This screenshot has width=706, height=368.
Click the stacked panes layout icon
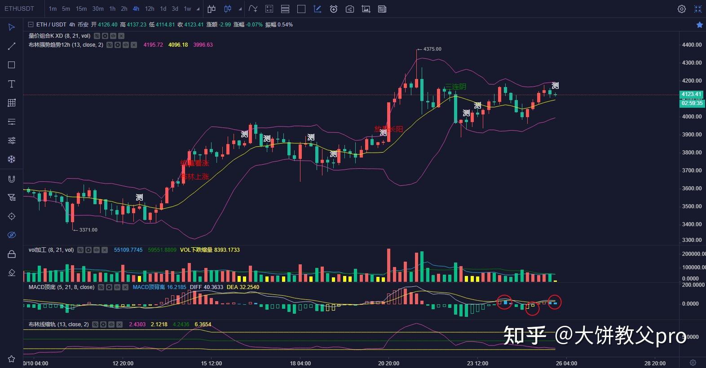[285, 9]
